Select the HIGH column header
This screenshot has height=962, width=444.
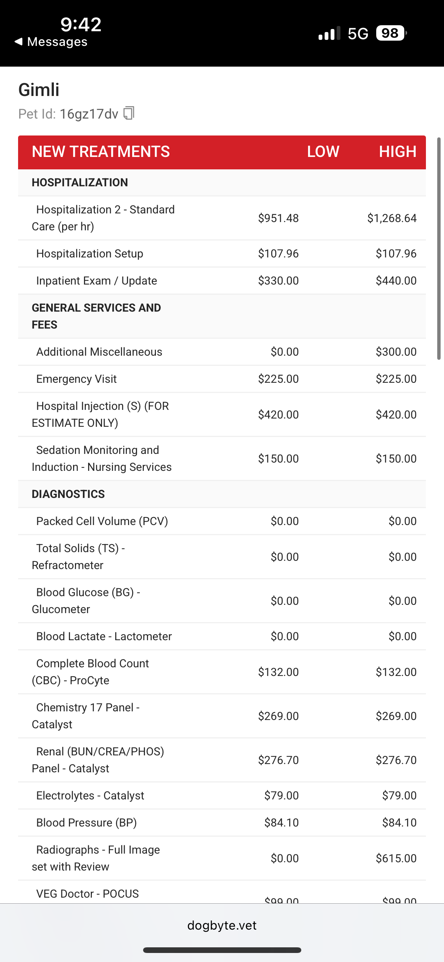pos(397,152)
